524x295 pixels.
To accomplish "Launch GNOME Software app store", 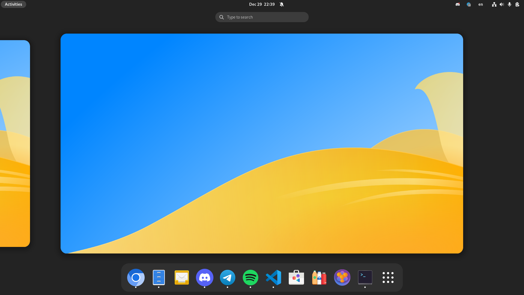I will 296,277.
